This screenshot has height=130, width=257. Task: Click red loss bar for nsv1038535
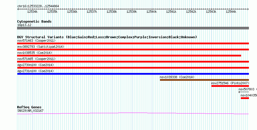[129, 56]
